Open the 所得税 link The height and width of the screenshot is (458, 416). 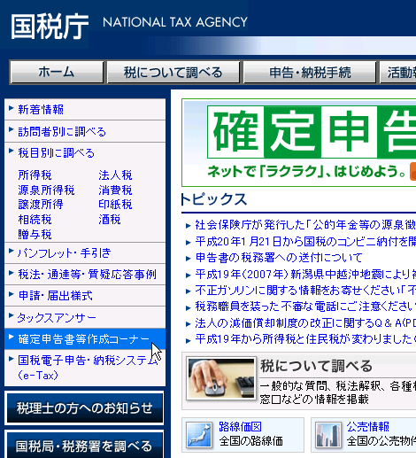point(35,175)
